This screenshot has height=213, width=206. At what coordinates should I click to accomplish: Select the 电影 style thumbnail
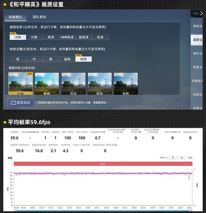pyautogui.click(x=126, y=84)
